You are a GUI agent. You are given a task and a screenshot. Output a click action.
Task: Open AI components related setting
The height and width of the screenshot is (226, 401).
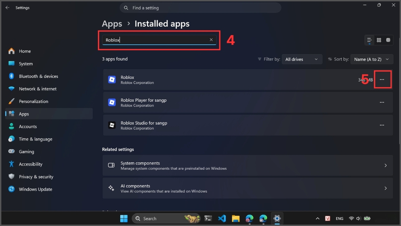click(x=248, y=188)
